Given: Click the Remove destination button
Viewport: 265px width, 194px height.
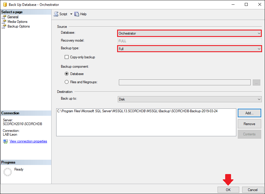Looking at the screenshot, I should click(249, 124).
